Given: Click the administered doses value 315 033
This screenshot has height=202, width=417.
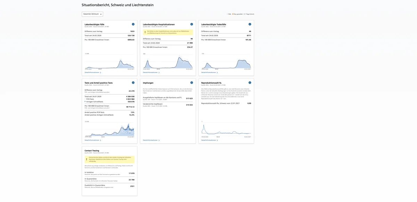Looking at the screenshot, I should tap(189, 104).
